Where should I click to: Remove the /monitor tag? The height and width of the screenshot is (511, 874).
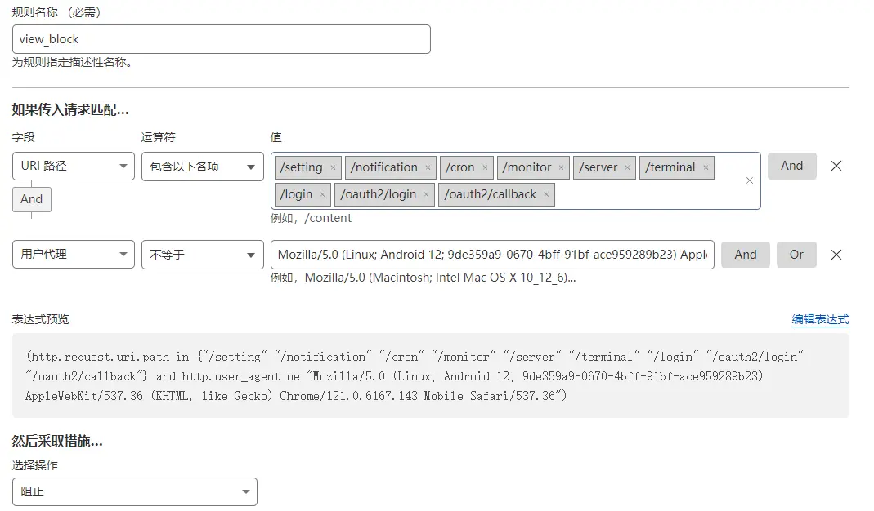click(562, 167)
